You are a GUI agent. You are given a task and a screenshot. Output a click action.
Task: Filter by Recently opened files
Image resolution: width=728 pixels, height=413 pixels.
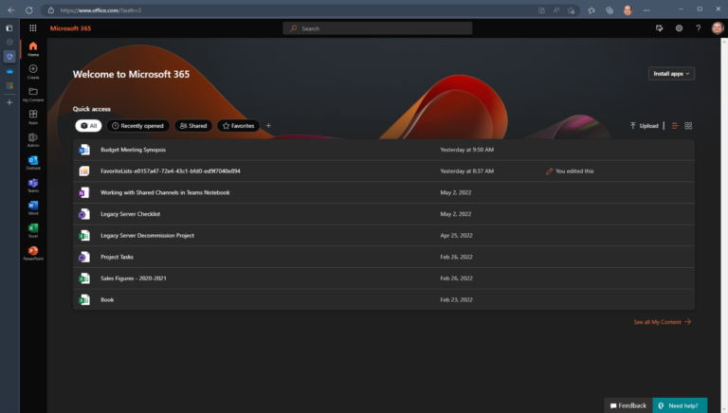[138, 126]
